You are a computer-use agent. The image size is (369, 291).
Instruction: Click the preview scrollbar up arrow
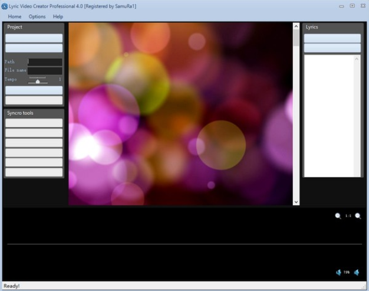[296, 27]
